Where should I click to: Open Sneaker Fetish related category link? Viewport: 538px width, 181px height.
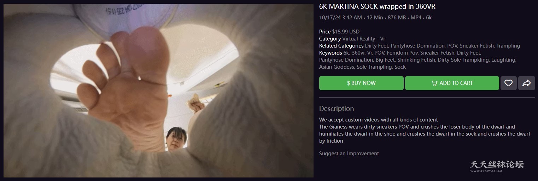pos(476,46)
